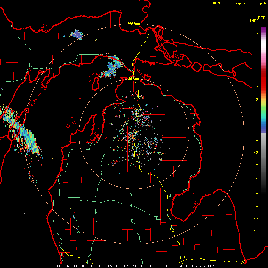Click the 1 value on color scale

[257, 113]
